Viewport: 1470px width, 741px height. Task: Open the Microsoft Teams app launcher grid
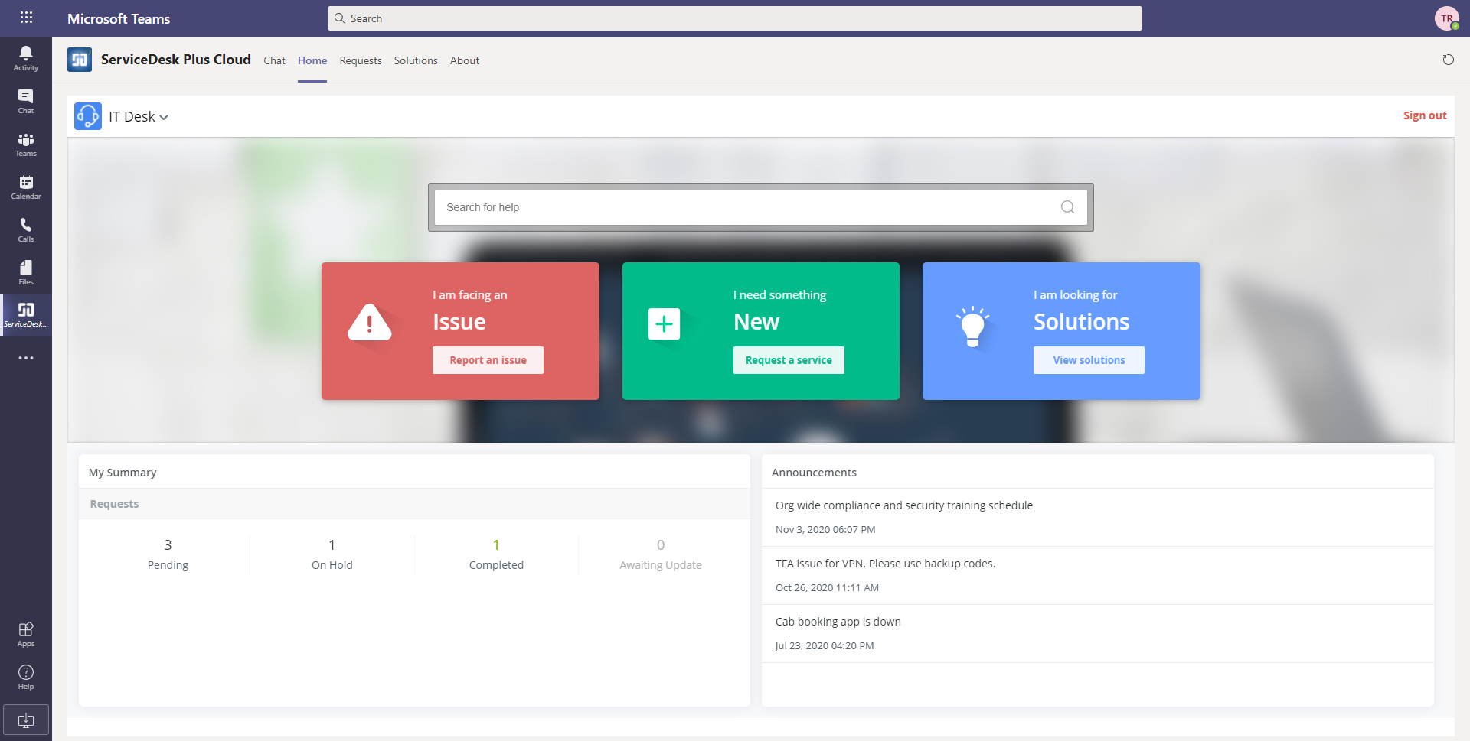[x=26, y=18]
